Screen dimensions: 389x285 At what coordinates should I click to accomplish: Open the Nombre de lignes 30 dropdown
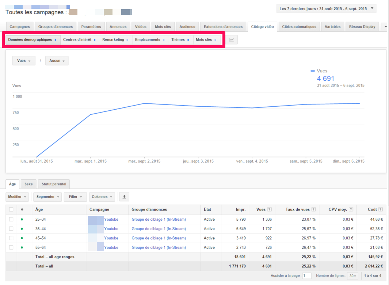[352, 276]
